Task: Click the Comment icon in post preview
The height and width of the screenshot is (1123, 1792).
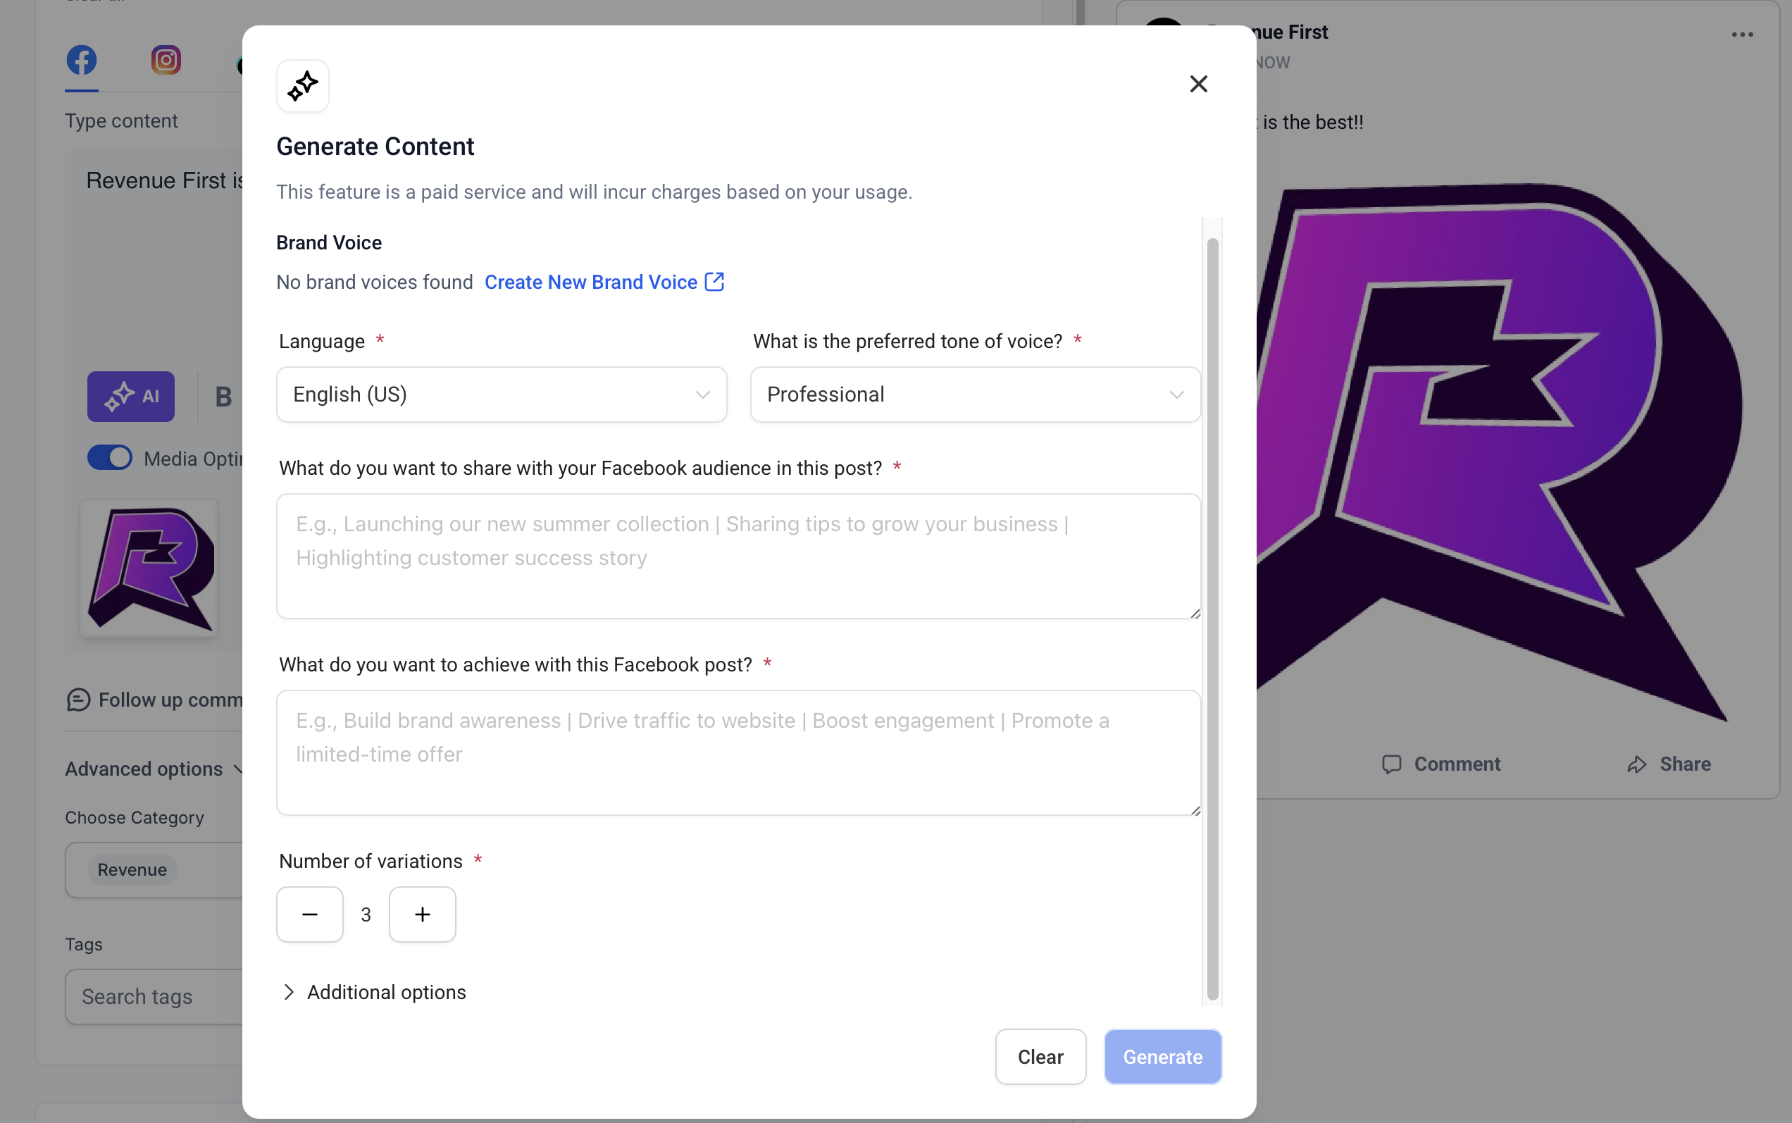Action: click(1391, 764)
